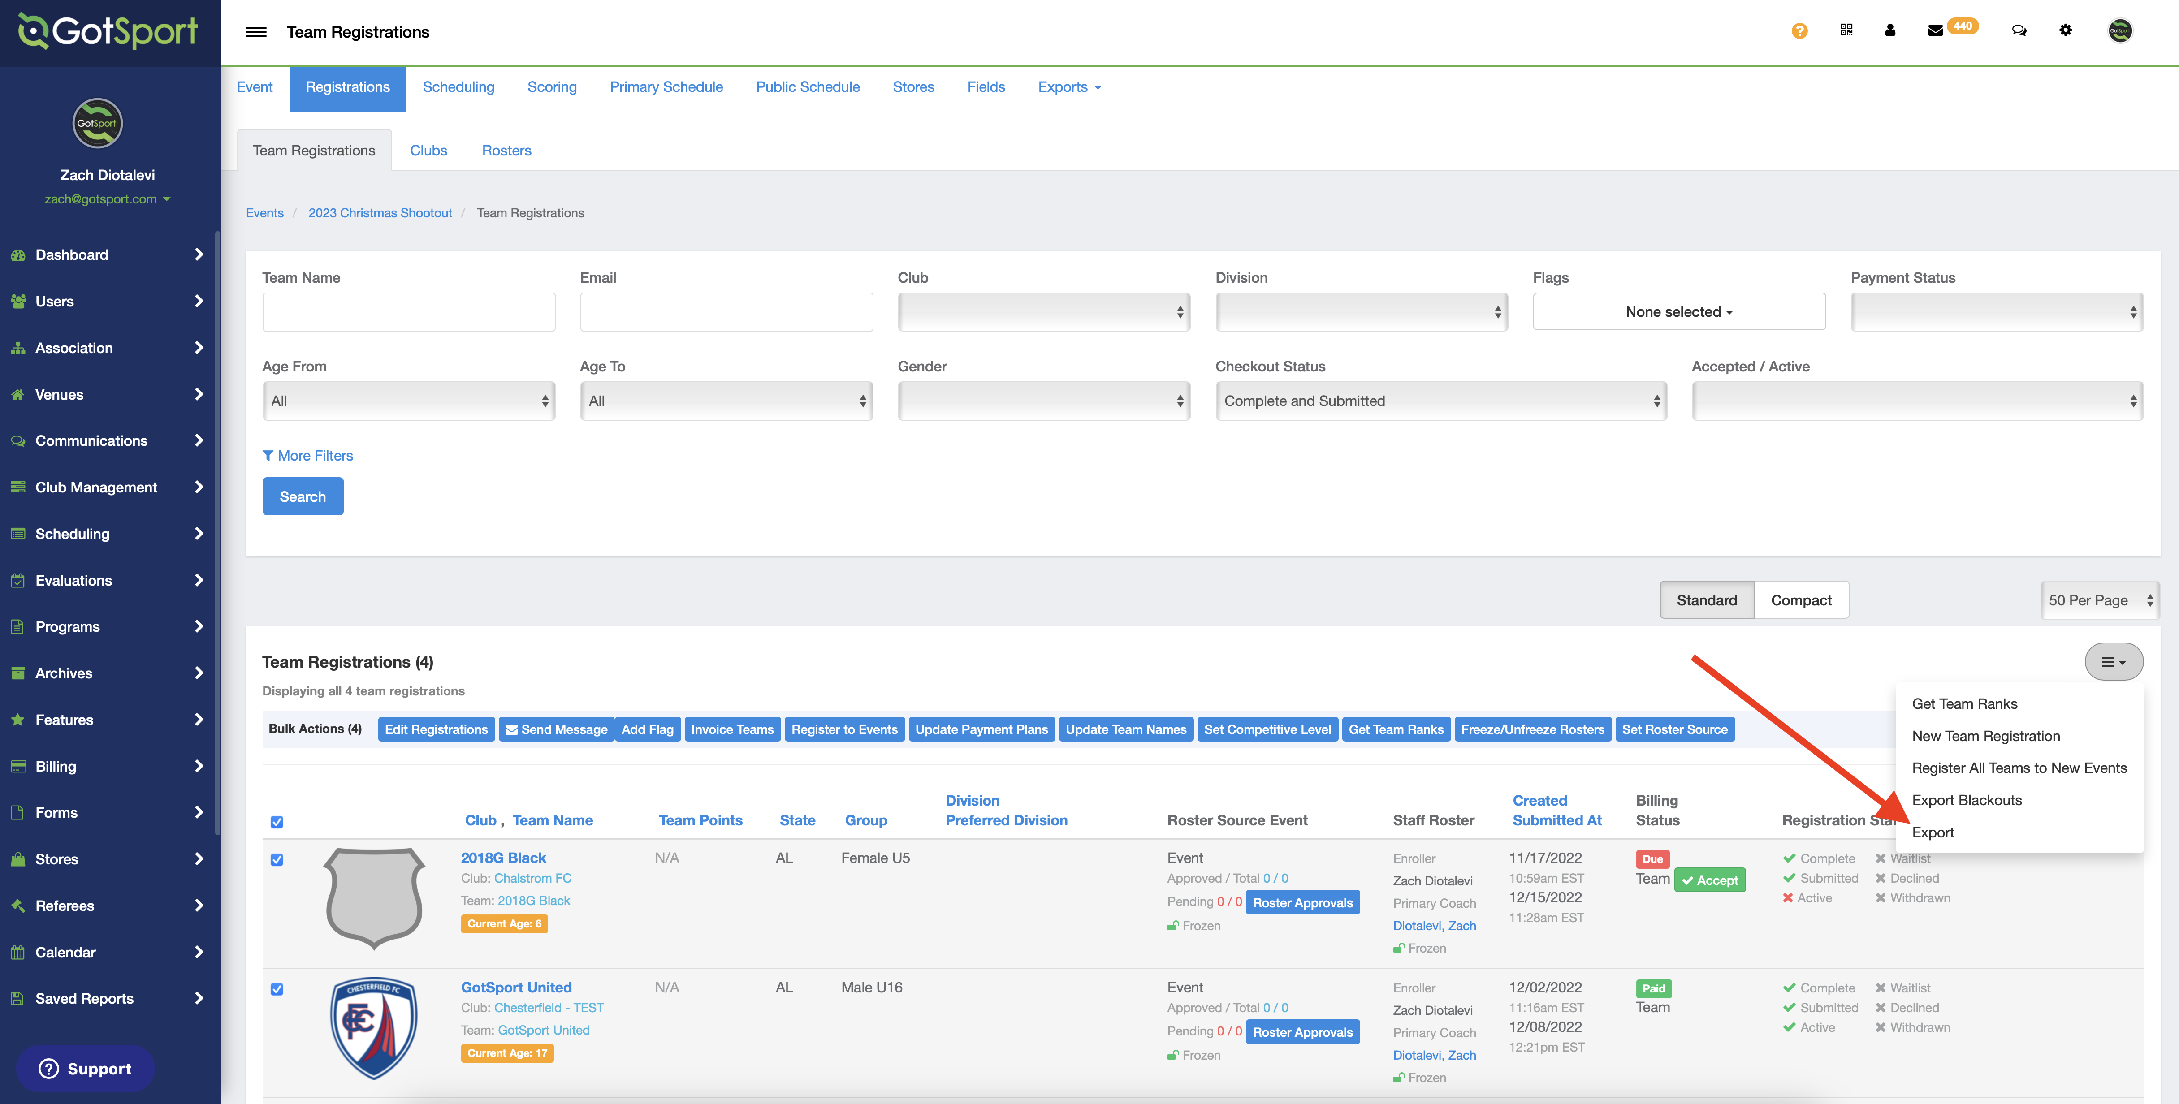The width and height of the screenshot is (2179, 1104).
Task: Click the Chesterfield FC team crest thumbnail
Action: coord(373,1028)
